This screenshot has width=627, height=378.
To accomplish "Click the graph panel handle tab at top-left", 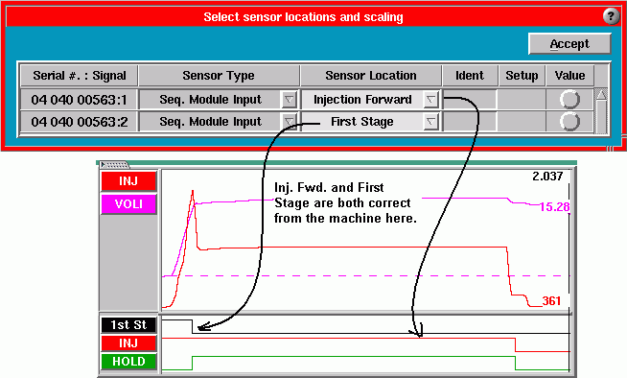I will (x=114, y=164).
